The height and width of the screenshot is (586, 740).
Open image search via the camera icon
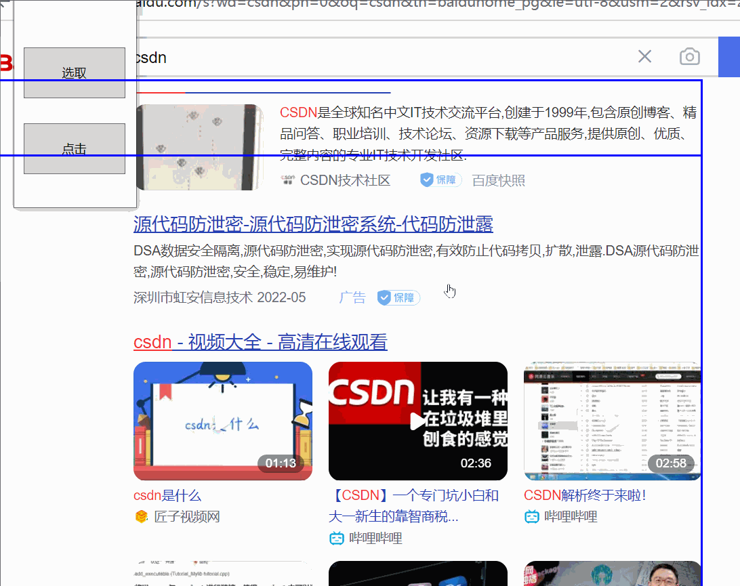tap(689, 57)
